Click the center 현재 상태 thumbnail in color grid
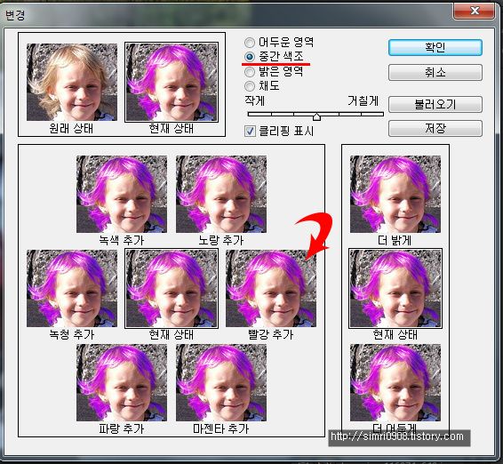 (x=172, y=289)
